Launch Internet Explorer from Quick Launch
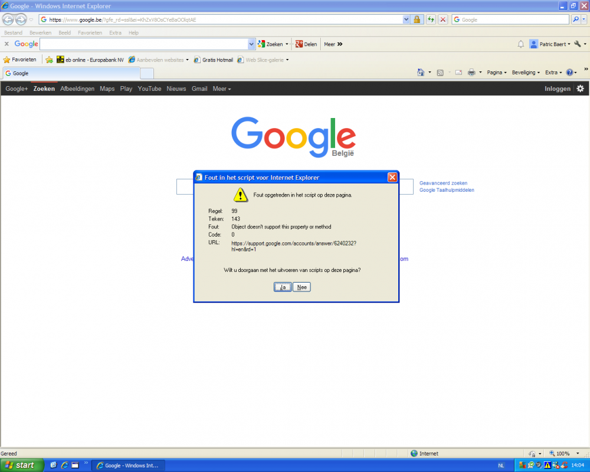 64,465
